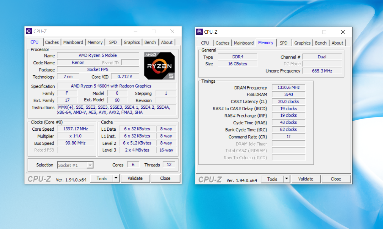Open Mainboard tab in right CPU-Z window
The height and width of the screenshot is (229, 383).
244,43
